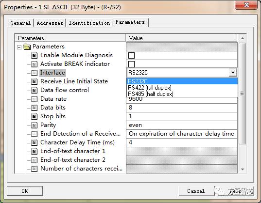Click the Data rate parameter icon

click(x=35, y=99)
